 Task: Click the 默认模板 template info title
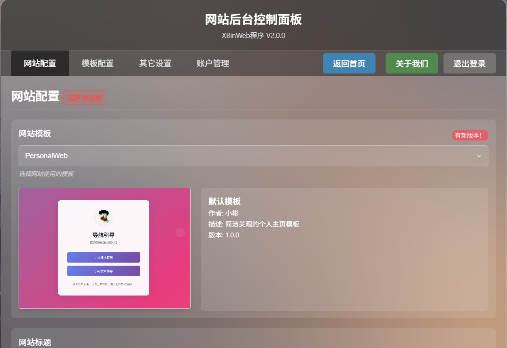pos(225,201)
